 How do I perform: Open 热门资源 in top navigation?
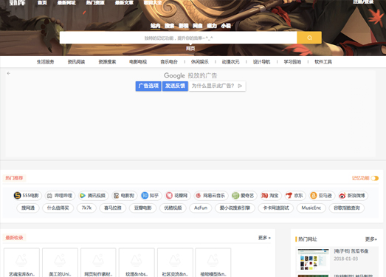click(95, 2)
